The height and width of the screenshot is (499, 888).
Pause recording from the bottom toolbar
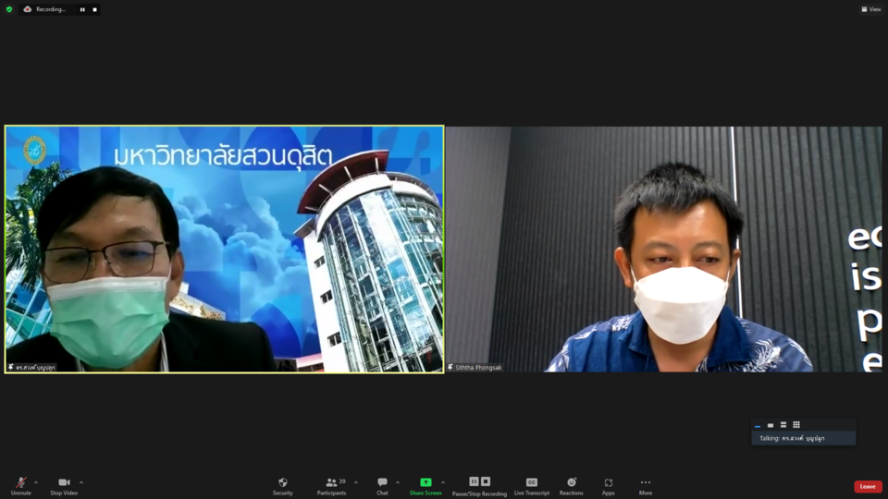click(474, 481)
